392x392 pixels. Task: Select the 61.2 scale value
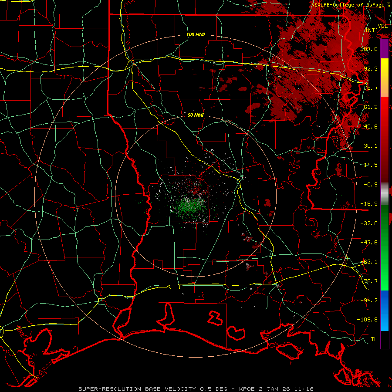pos(371,107)
